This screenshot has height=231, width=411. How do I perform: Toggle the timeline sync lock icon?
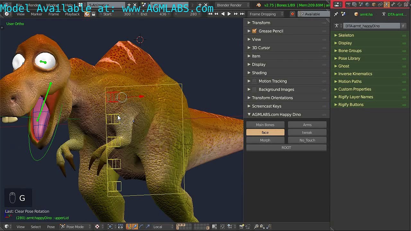click(93, 14)
